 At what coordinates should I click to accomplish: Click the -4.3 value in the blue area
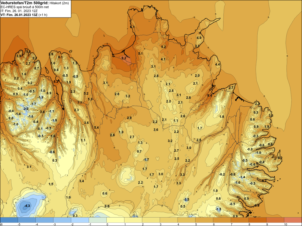(27, 206)
